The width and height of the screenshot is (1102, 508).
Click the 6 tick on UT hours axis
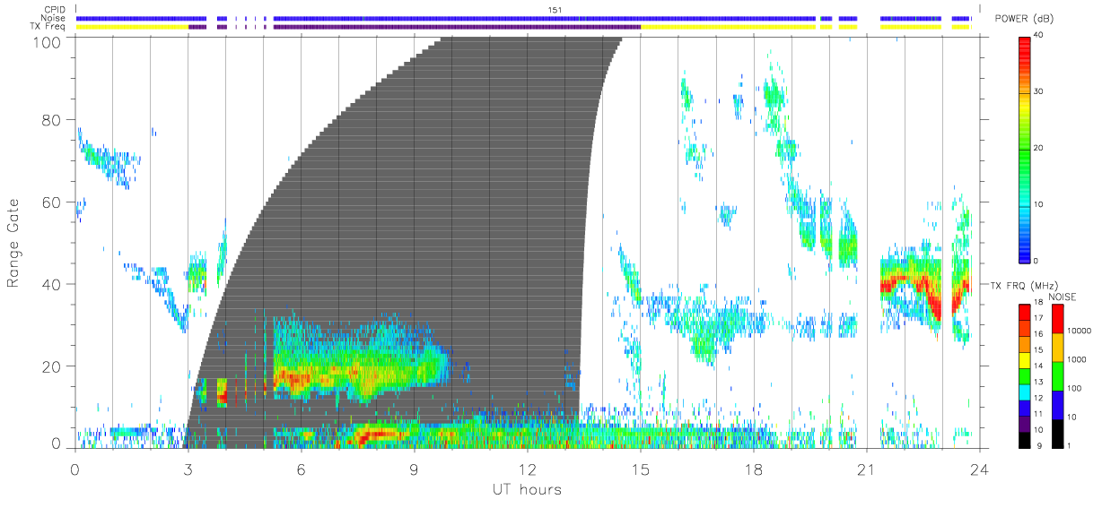point(301,469)
